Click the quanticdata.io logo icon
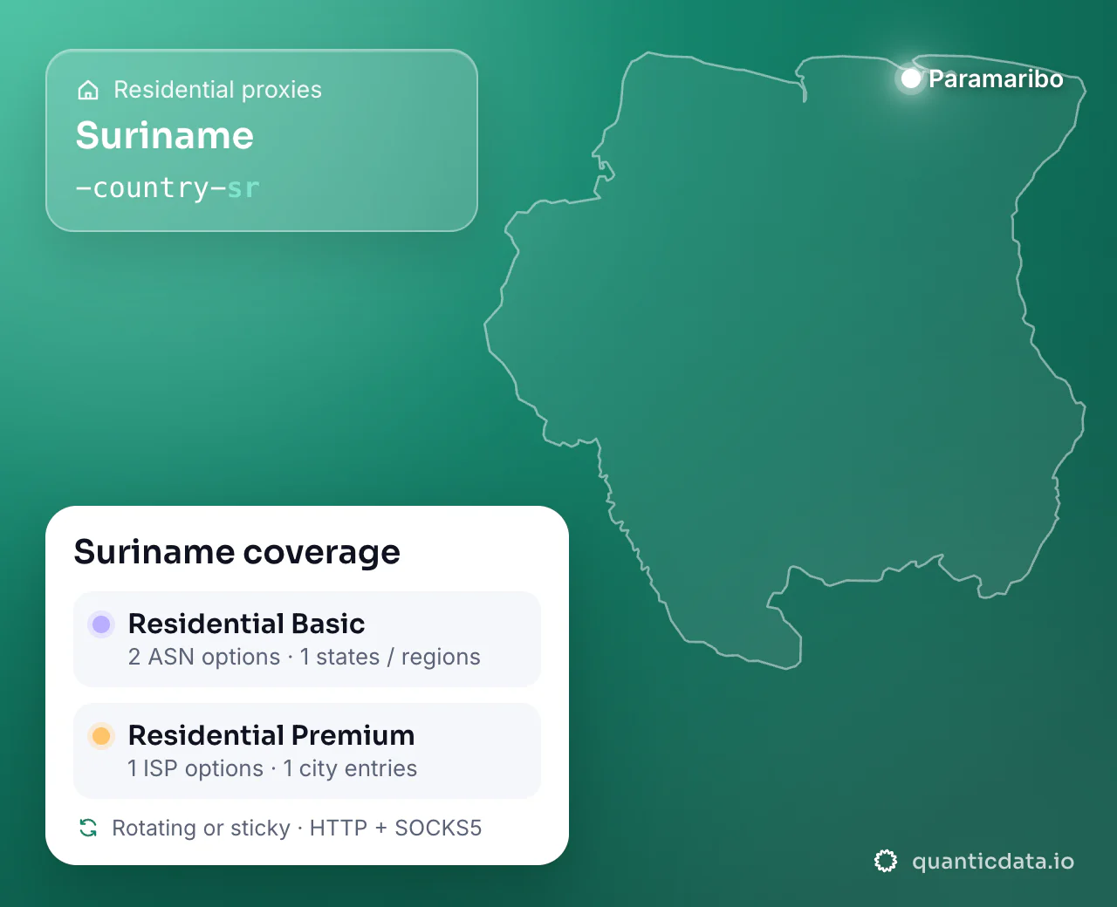The image size is (1117, 907). 885,862
